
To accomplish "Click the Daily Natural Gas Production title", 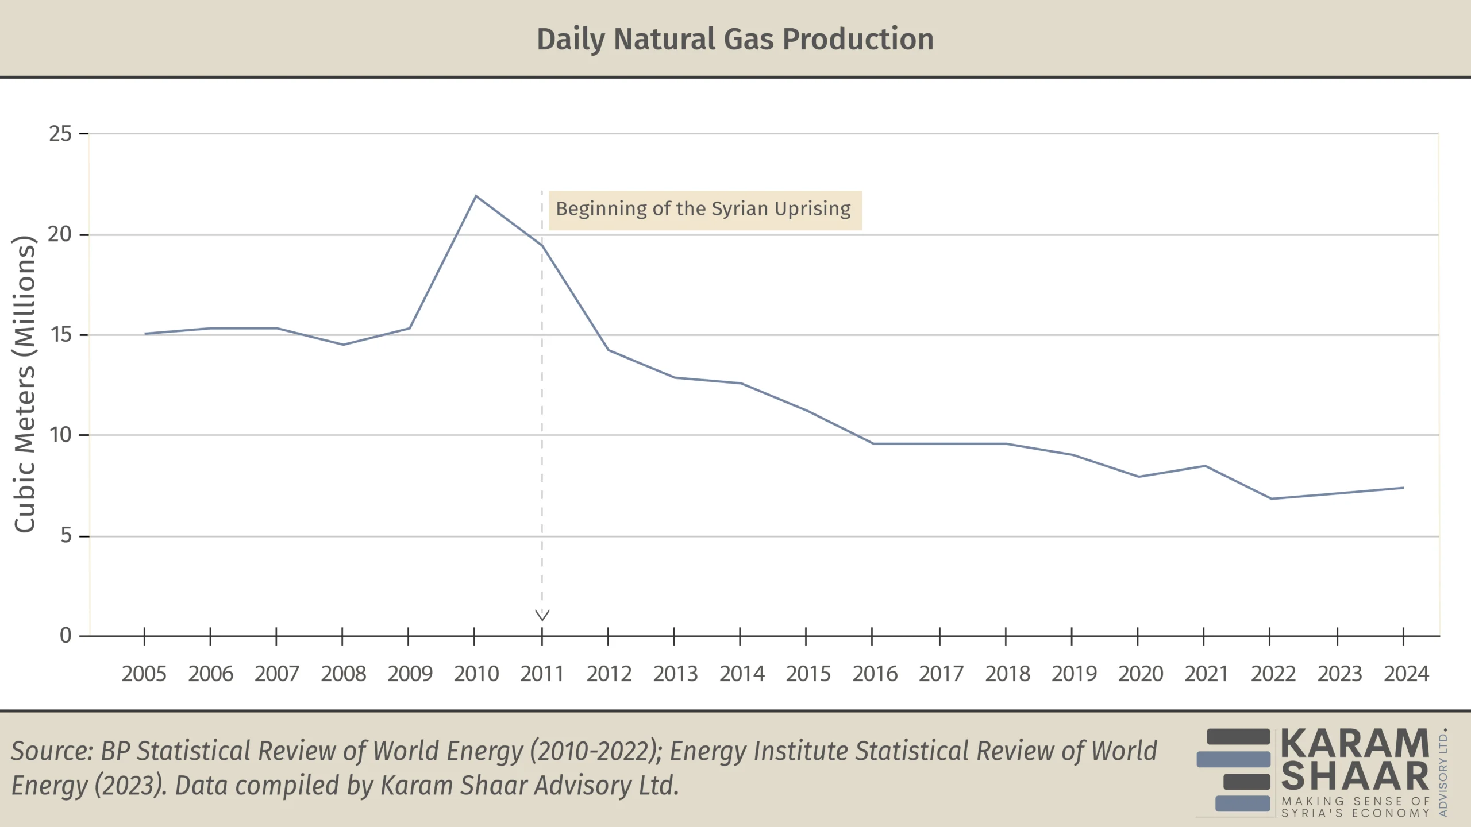I will coord(735,39).
